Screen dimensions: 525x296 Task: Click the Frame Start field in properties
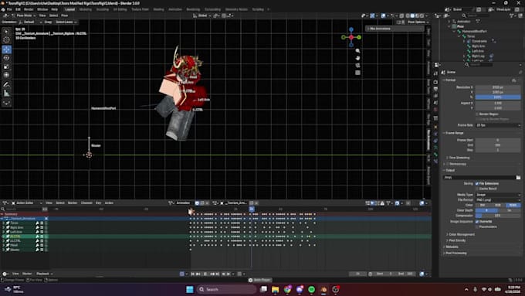[498, 140]
